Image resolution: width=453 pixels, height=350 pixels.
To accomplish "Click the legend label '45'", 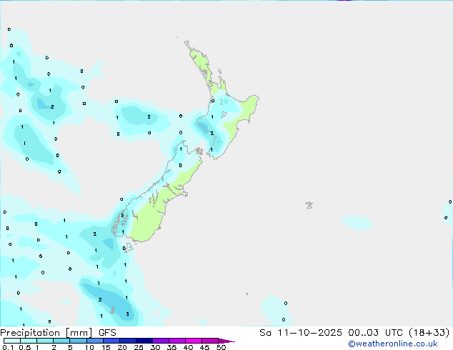I will (x=204, y=347).
